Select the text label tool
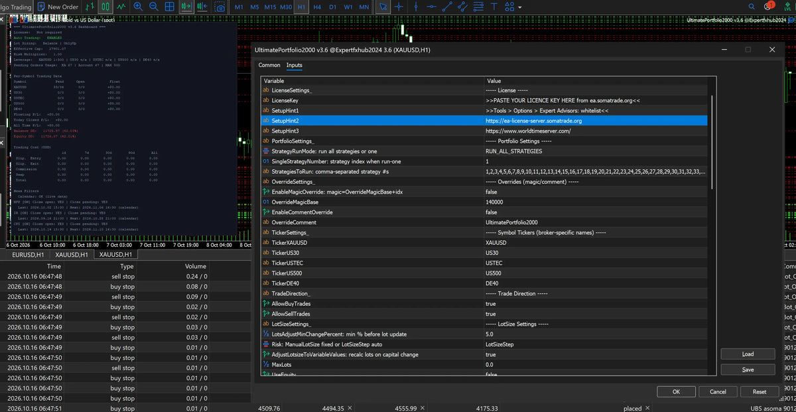 (x=494, y=7)
